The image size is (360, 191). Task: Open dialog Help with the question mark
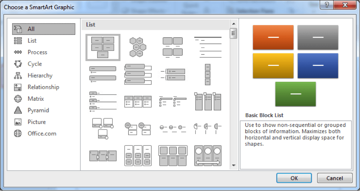pos(327,5)
